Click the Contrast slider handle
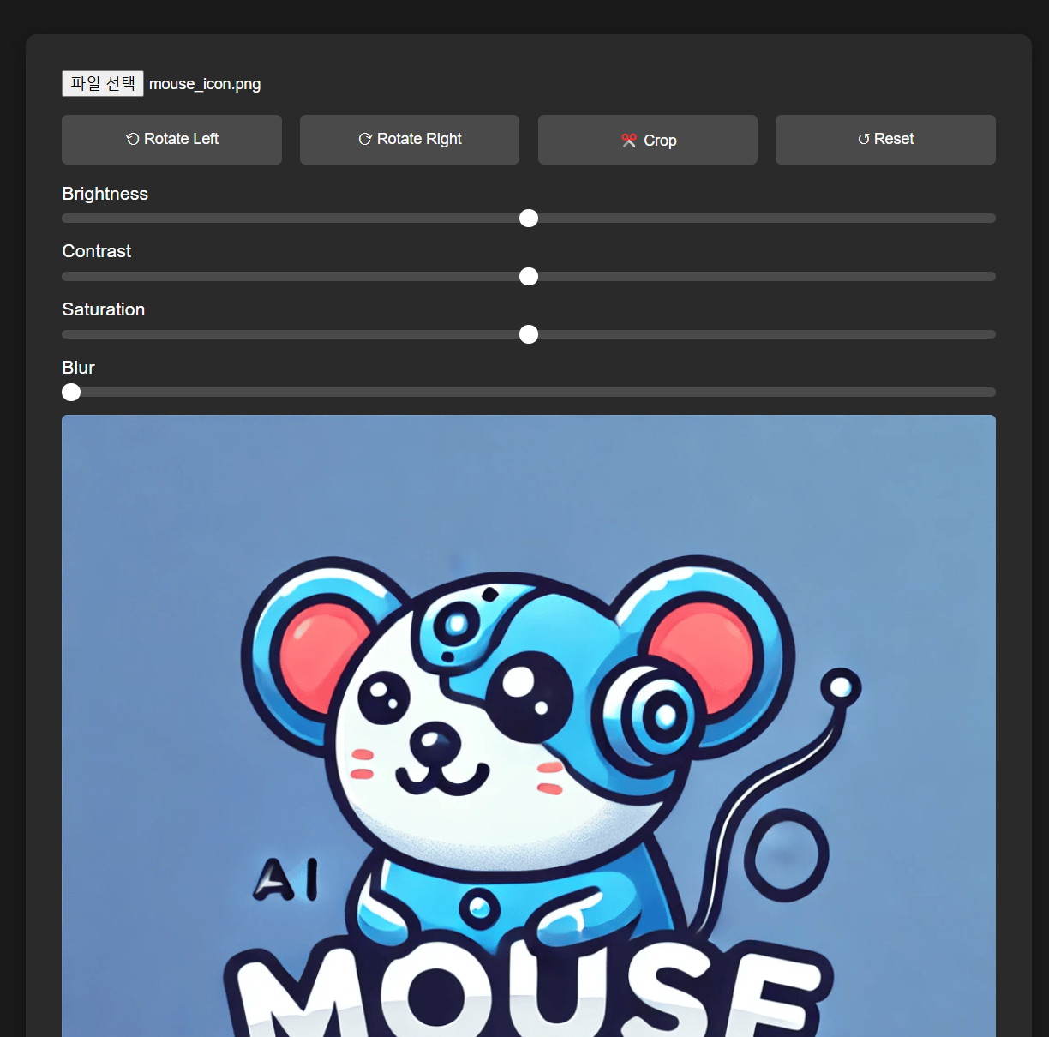Image resolution: width=1049 pixels, height=1037 pixels. (529, 277)
